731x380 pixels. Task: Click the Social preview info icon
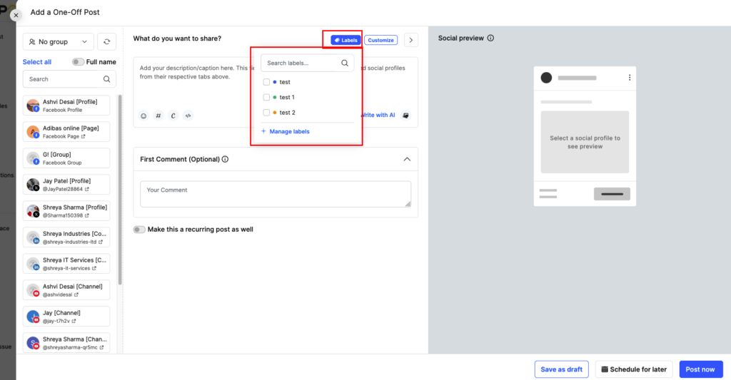[490, 38]
